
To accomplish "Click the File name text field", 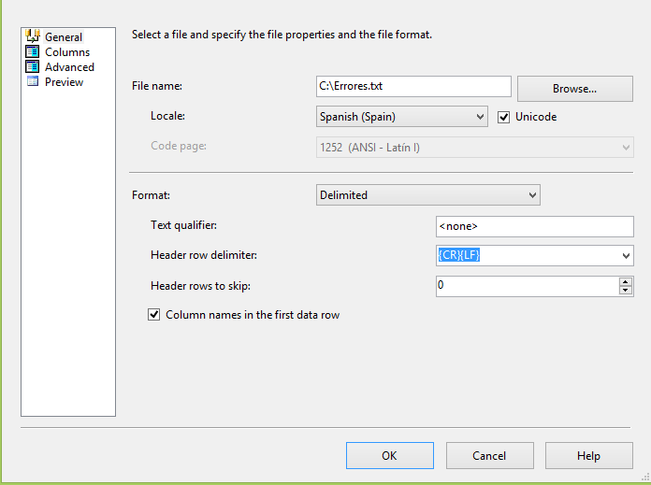I will tap(413, 87).
